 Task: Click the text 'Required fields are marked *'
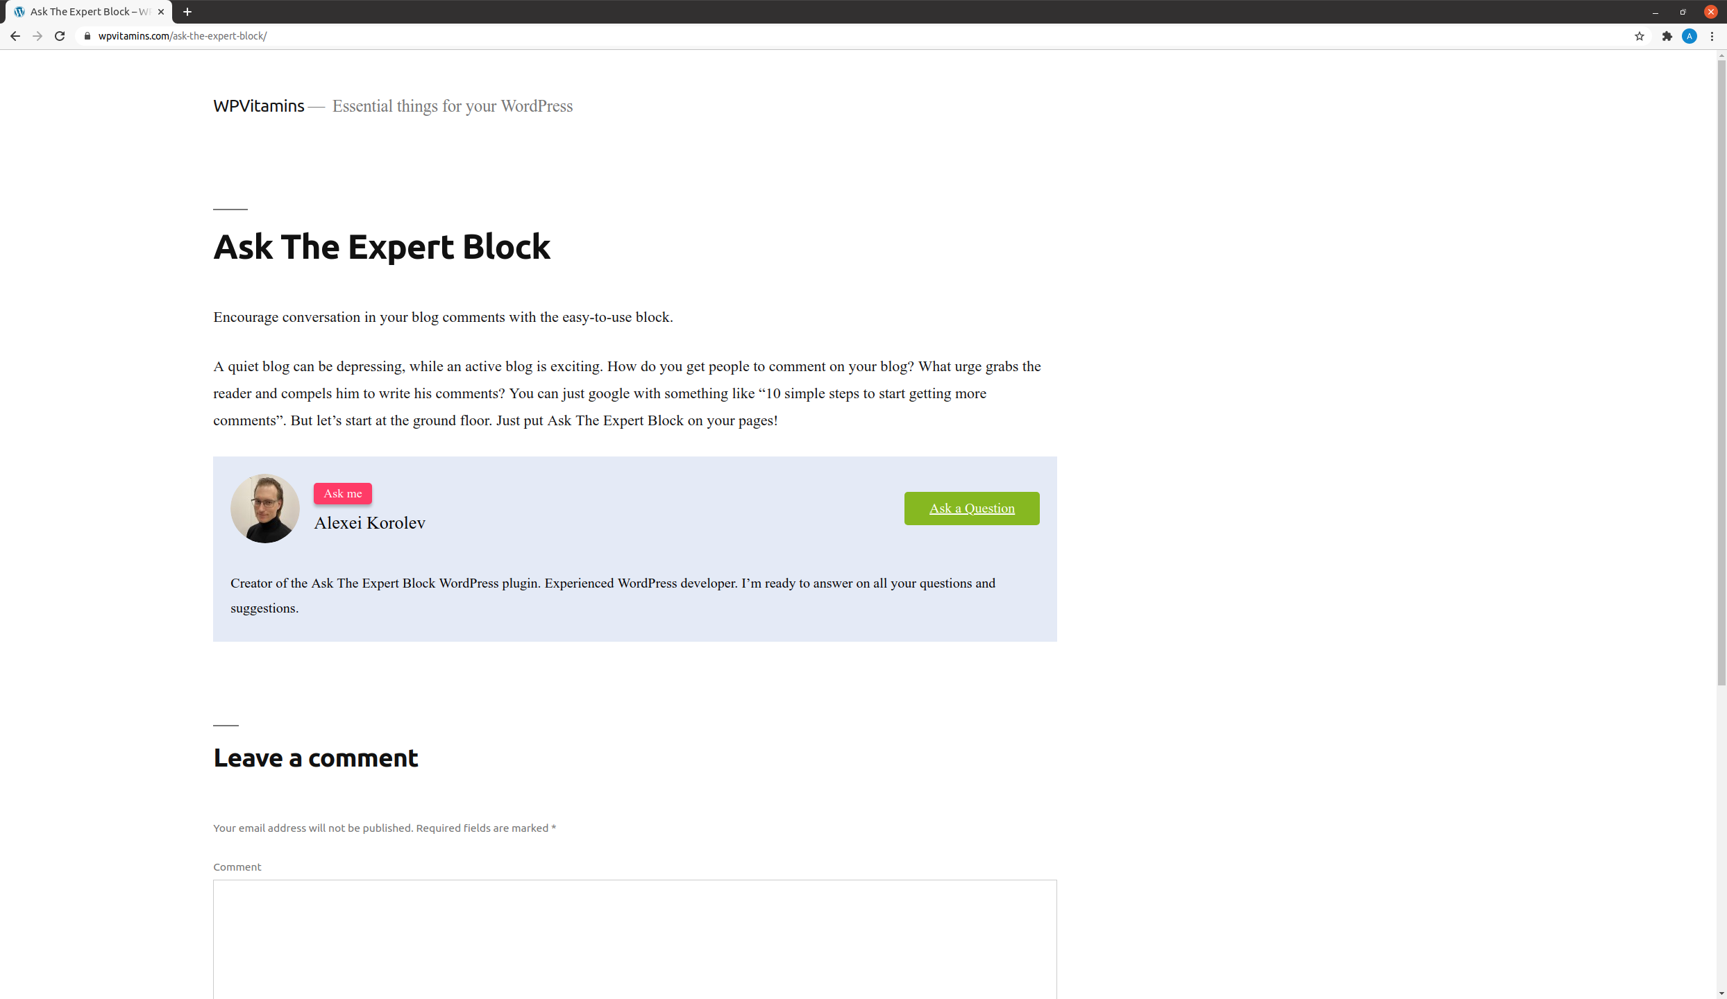coord(486,828)
